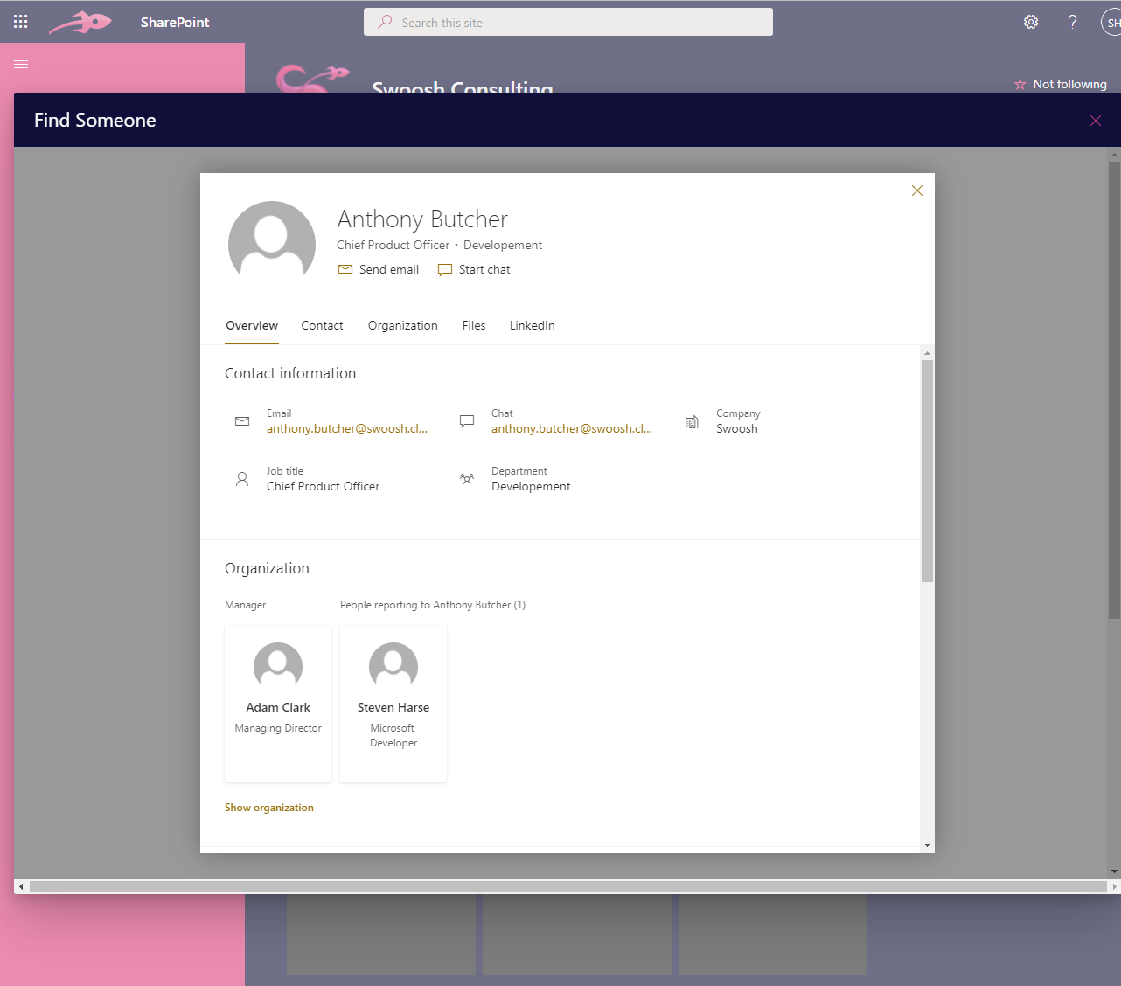Viewport: 1121px width, 986px height.
Task: Click the Swoosh rocket logo in header
Action: [x=80, y=23]
